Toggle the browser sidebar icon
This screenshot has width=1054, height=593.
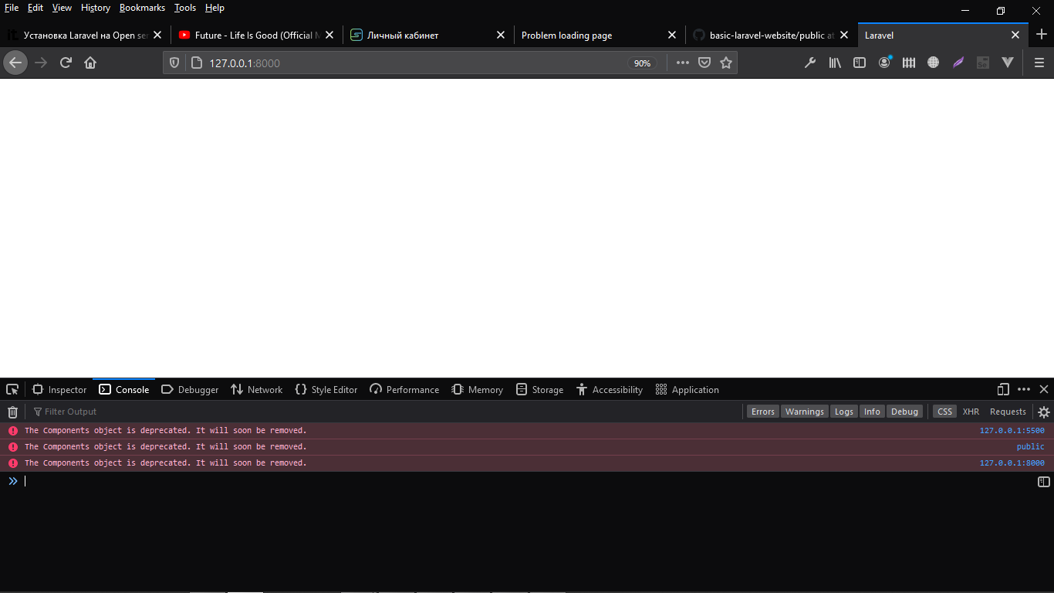click(x=860, y=63)
